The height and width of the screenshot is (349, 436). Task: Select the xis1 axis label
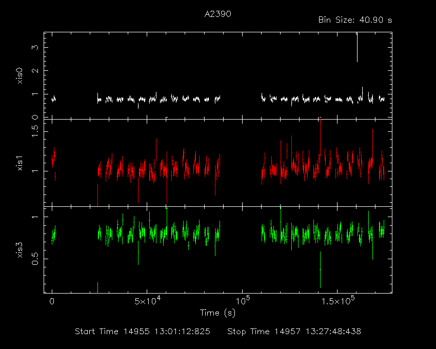[19, 163]
